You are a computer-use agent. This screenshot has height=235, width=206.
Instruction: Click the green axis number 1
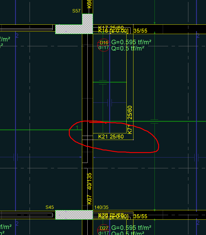tap(77, 128)
